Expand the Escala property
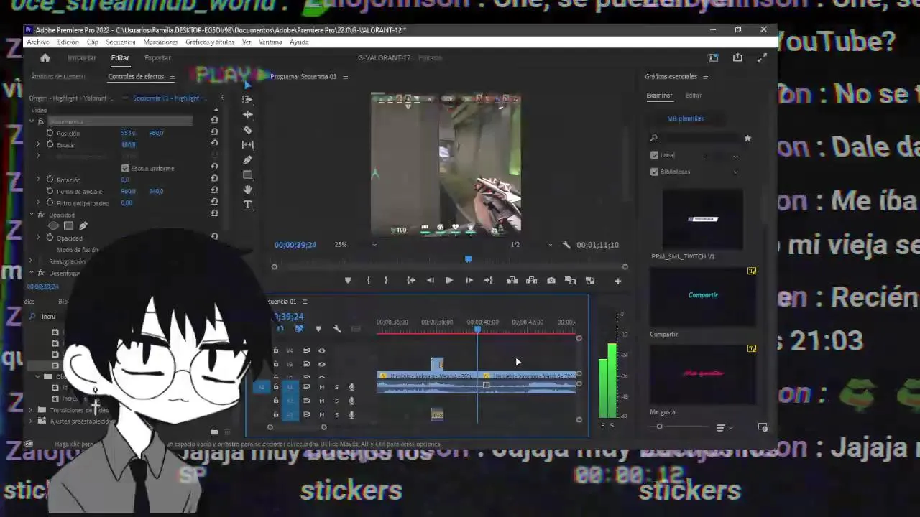This screenshot has height=517, width=920. [x=39, y=144]
